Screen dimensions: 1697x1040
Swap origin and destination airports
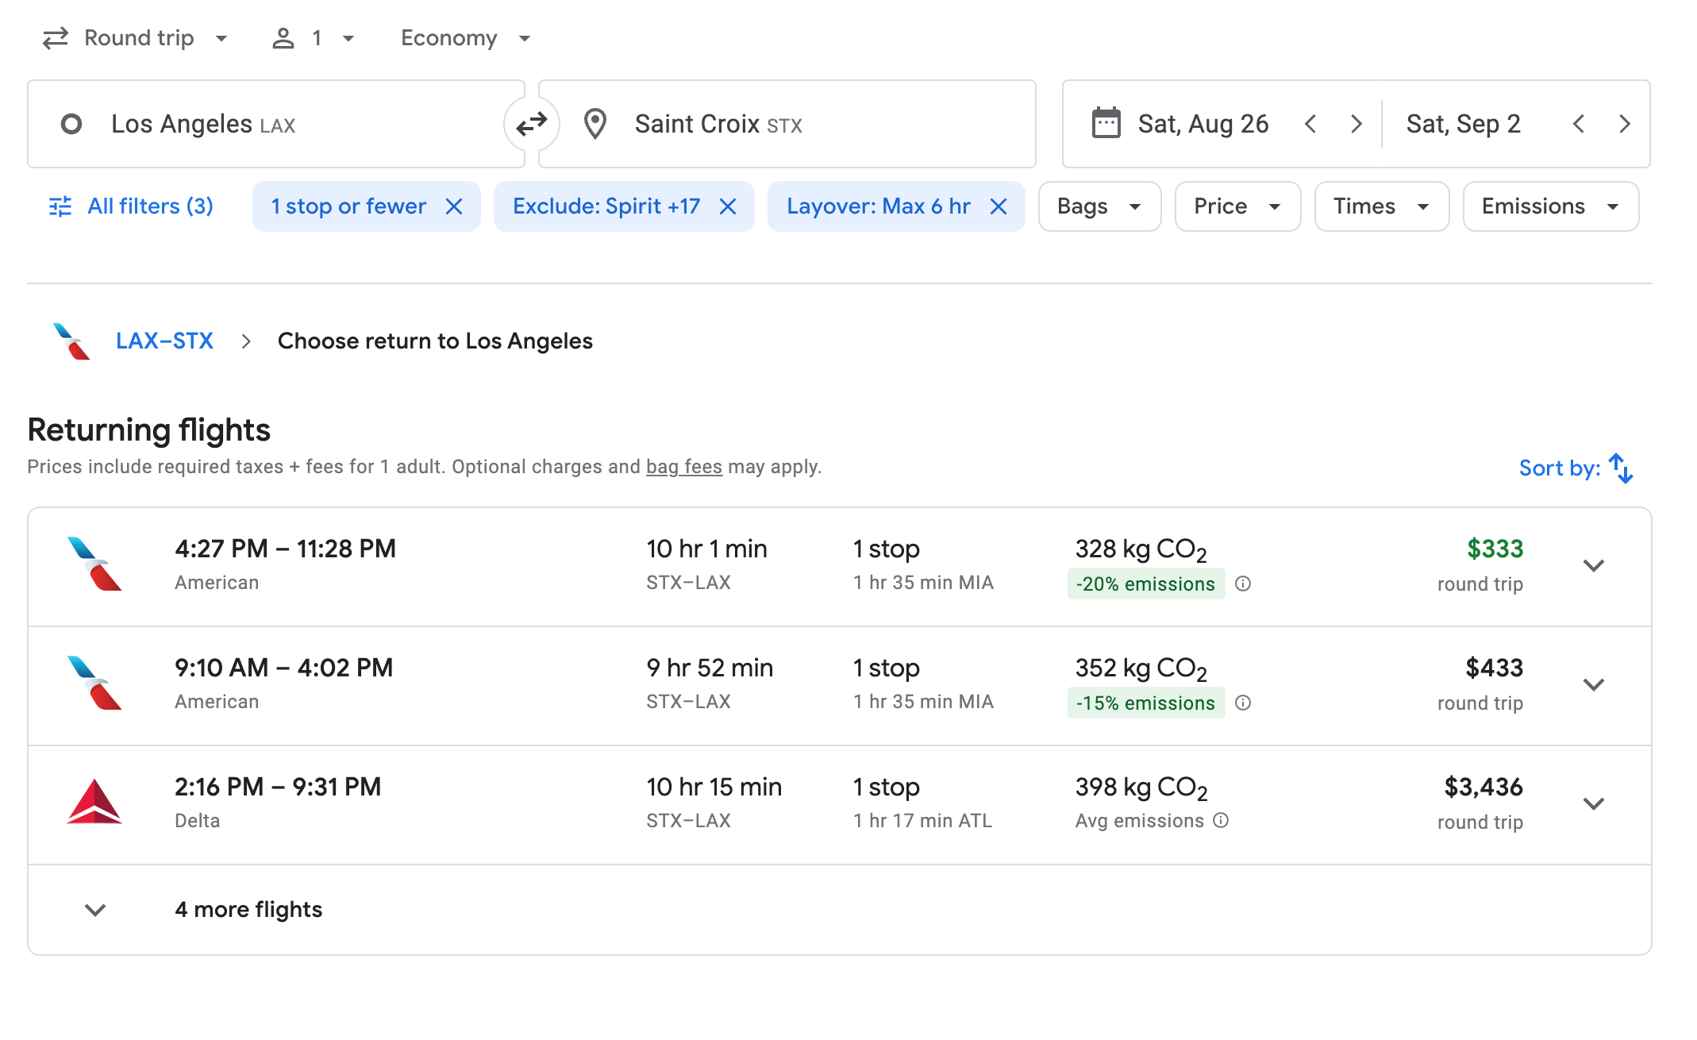(x=531, y=124)
